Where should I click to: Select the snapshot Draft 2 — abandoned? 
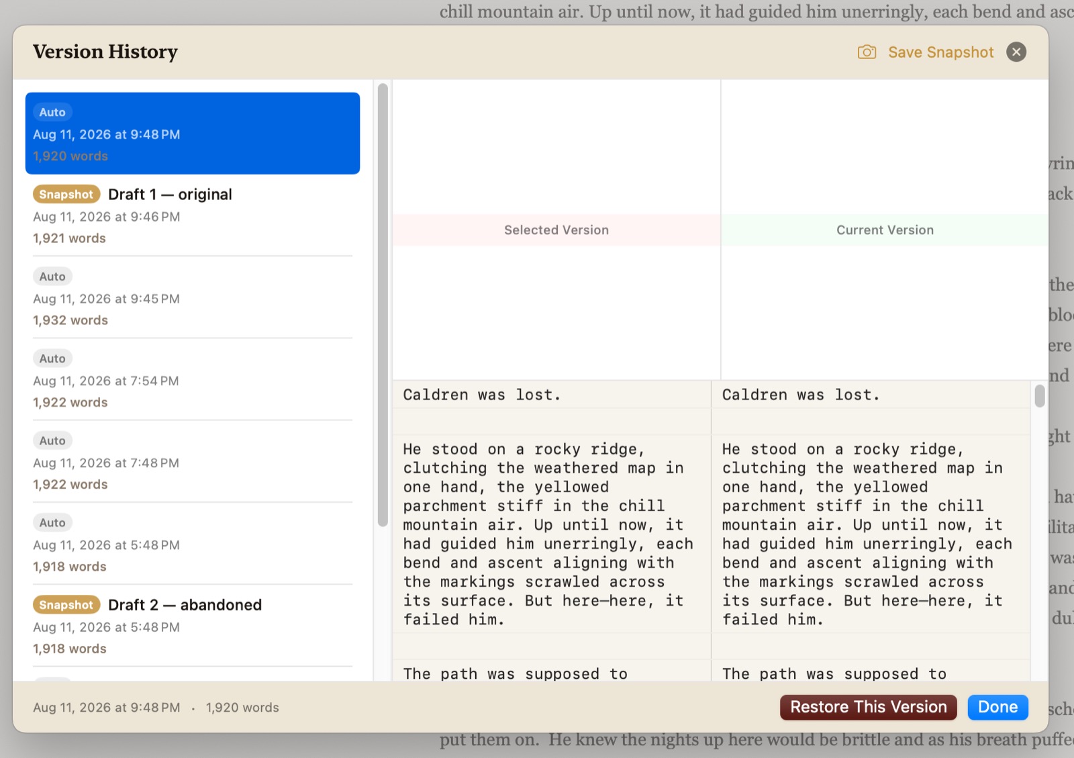coord(193,626)
